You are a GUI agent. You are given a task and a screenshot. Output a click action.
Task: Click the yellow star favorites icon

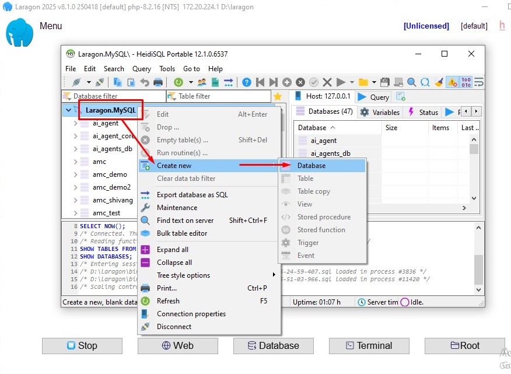click(x=278, y=96)
